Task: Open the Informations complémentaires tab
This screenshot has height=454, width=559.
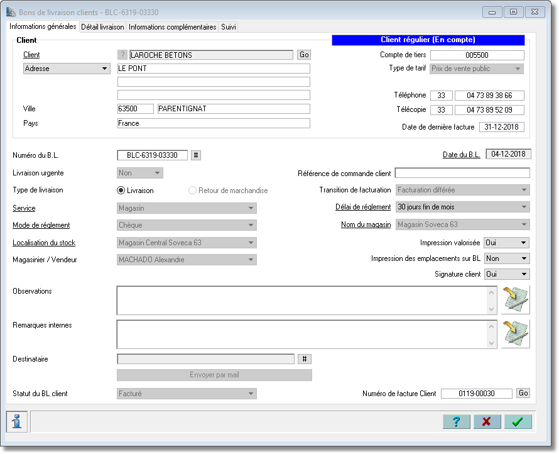Action: tap(173, 27)
